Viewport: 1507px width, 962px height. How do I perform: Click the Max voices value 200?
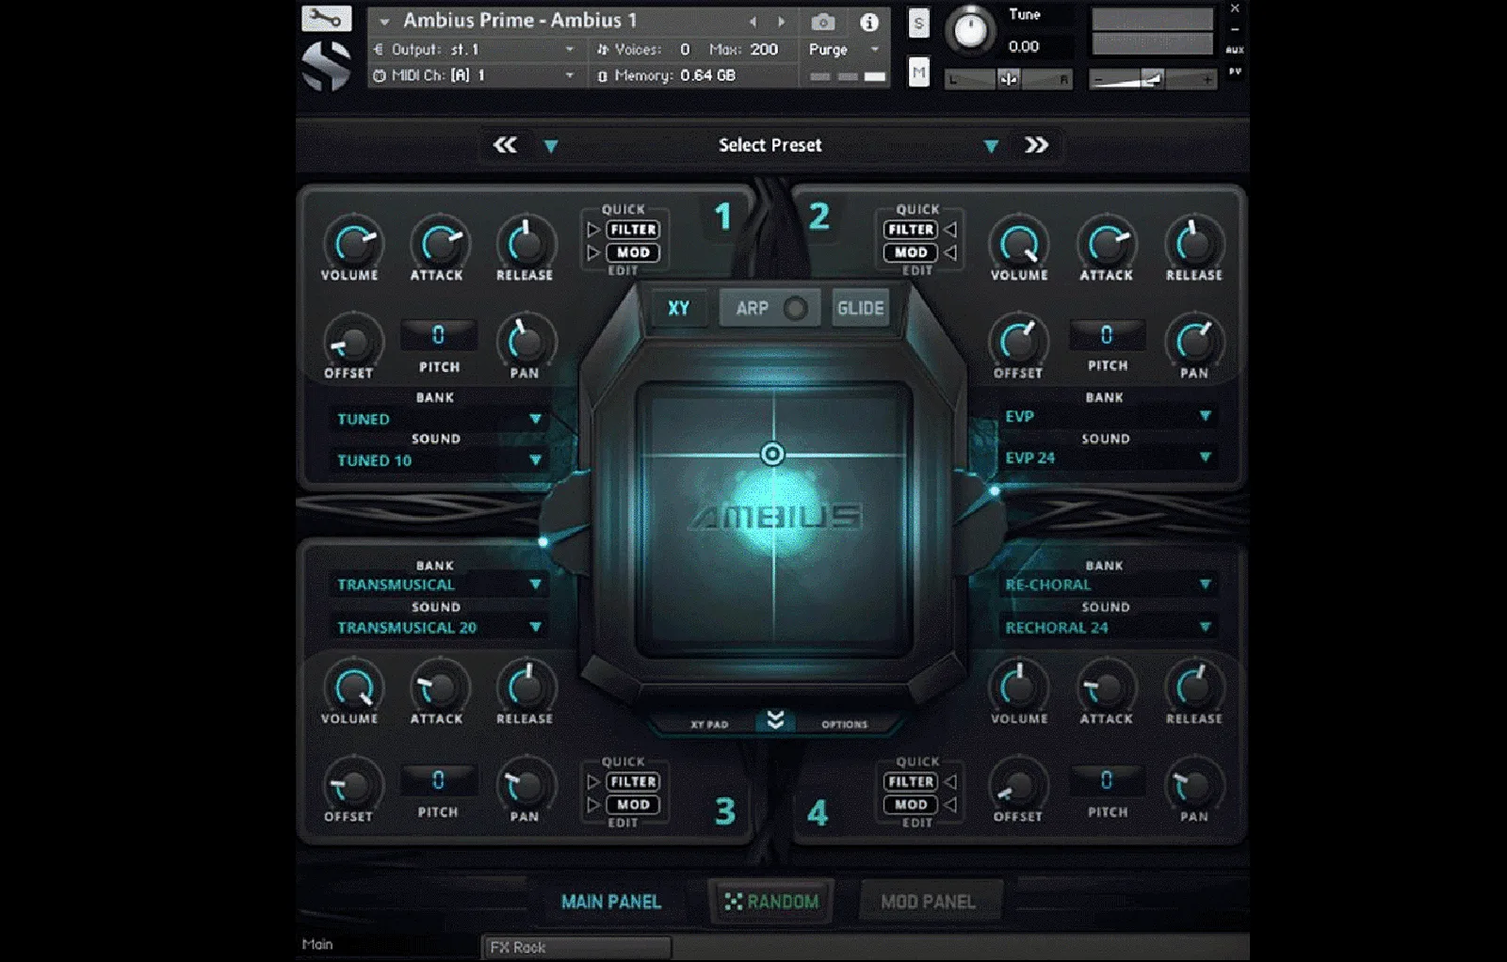[764, 49]
